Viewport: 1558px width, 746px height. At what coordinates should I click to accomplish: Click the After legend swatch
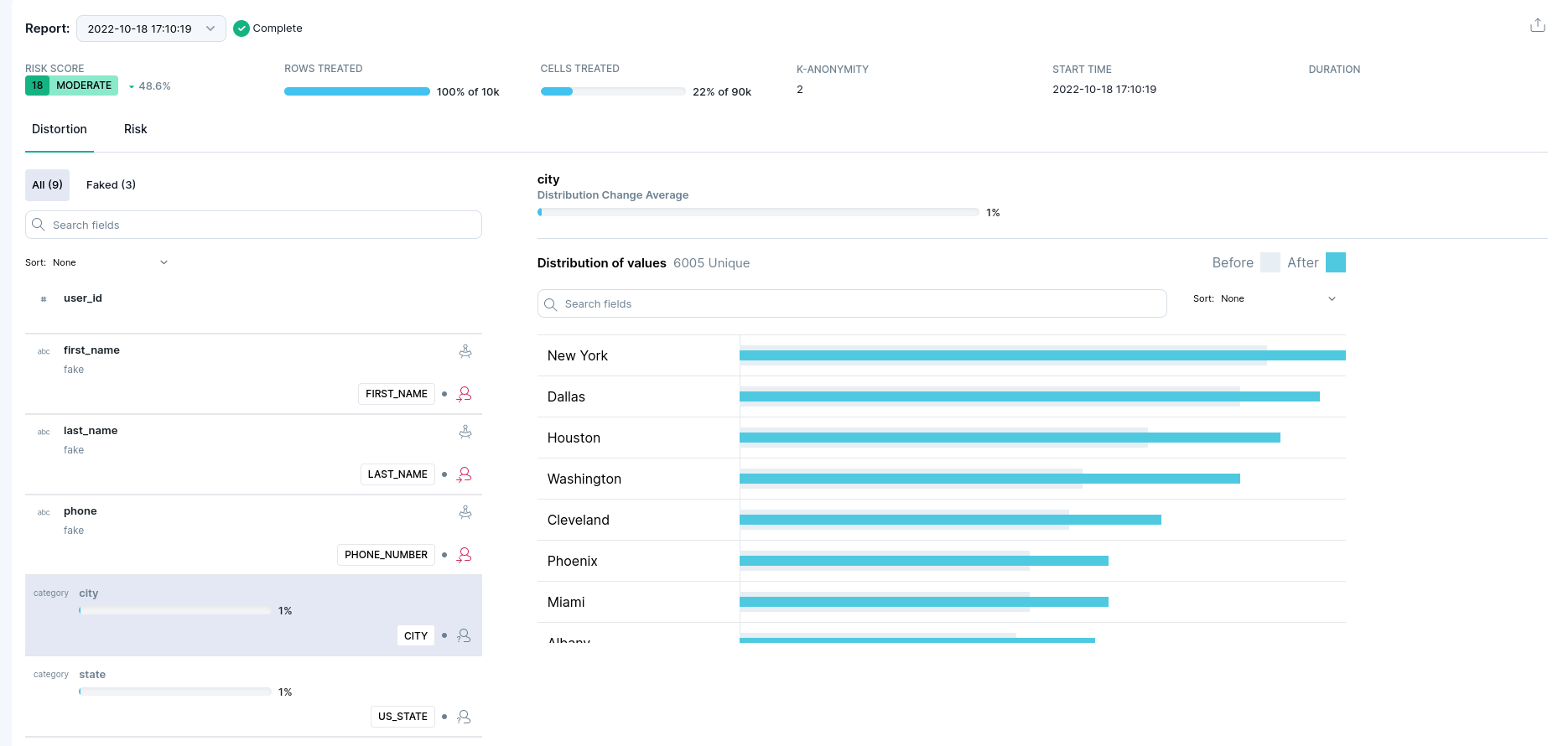pyautogui.click(x=1336, y=262)
